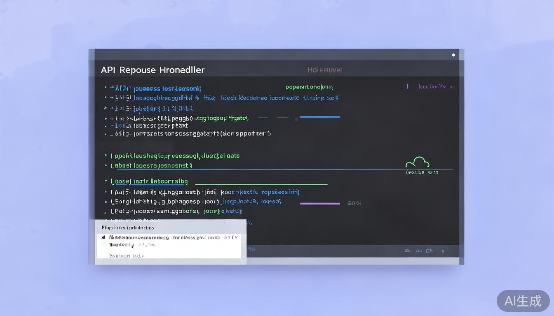Viewport: 554px width, 316px height.
Task: Click the green cloud icon
Action: point(418,162)
